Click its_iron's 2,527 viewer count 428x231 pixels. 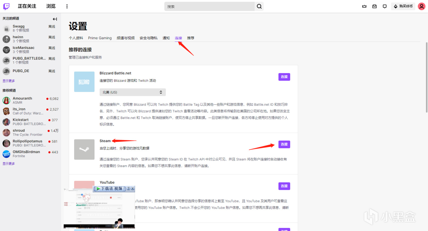54,110
